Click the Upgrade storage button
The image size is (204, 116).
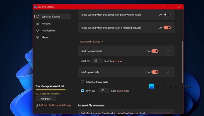pyautogui.click(x=46, y=99)
